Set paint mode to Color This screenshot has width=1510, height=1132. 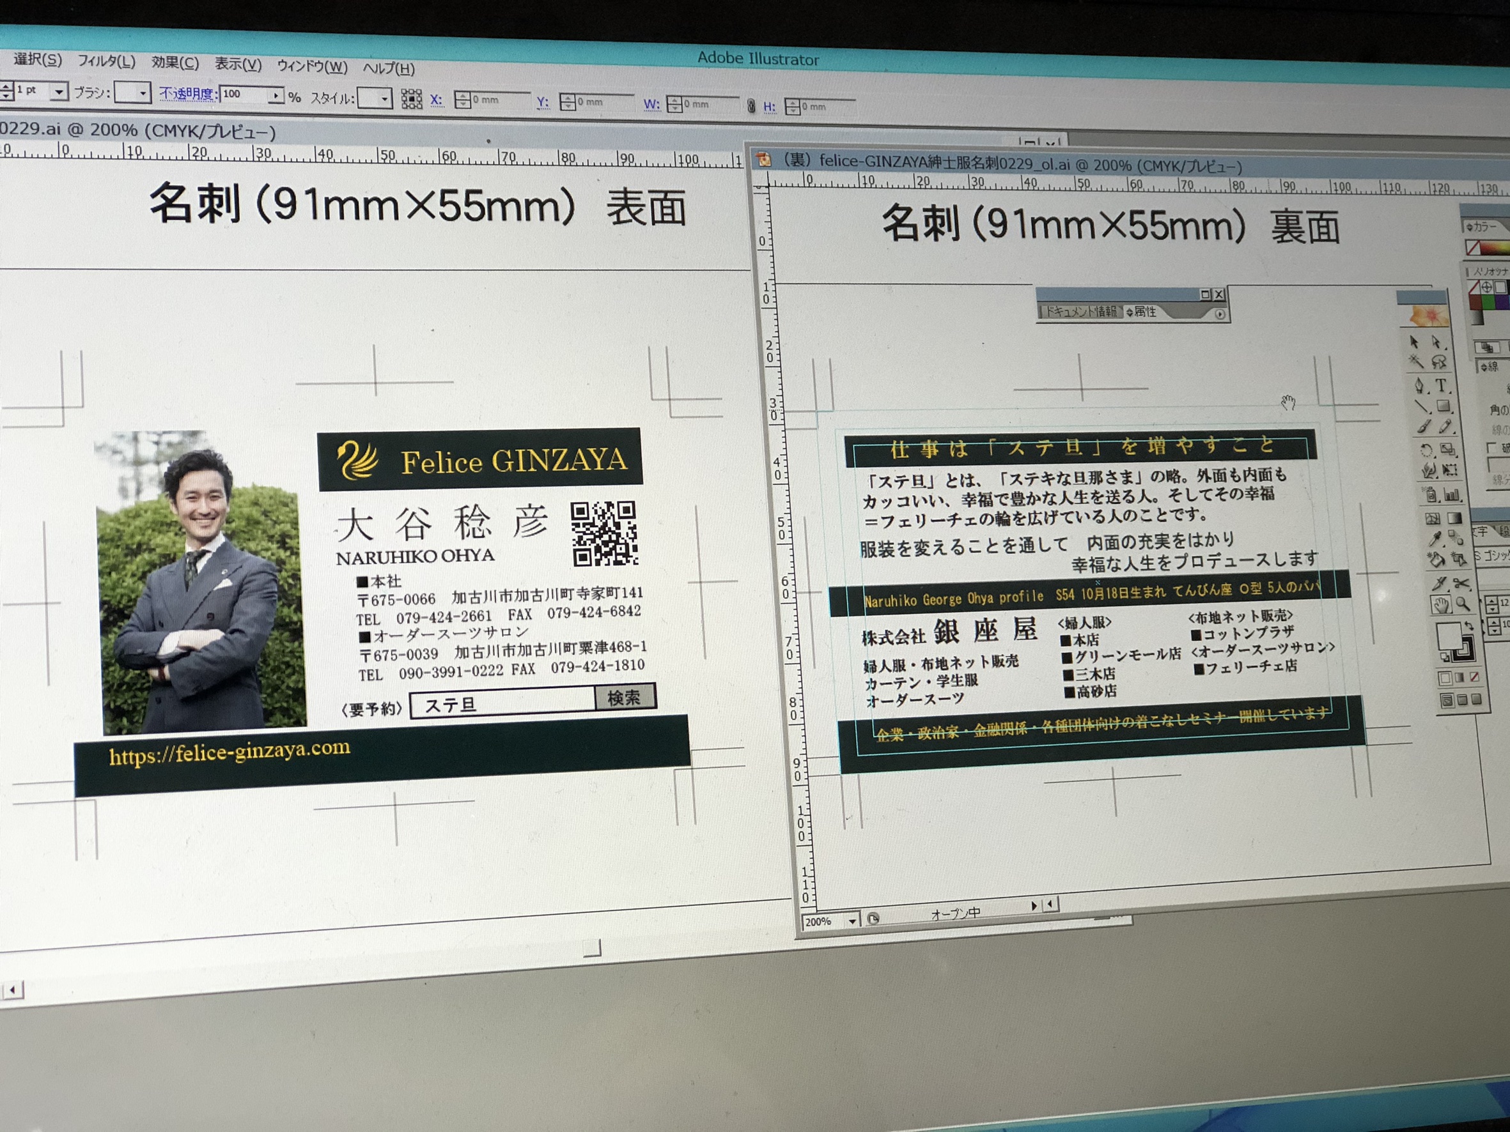(1445, 678)
